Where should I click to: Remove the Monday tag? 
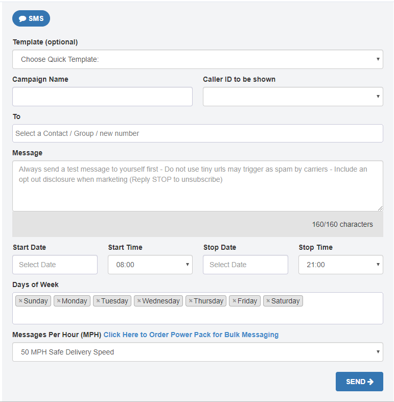(x=59, y=301)
